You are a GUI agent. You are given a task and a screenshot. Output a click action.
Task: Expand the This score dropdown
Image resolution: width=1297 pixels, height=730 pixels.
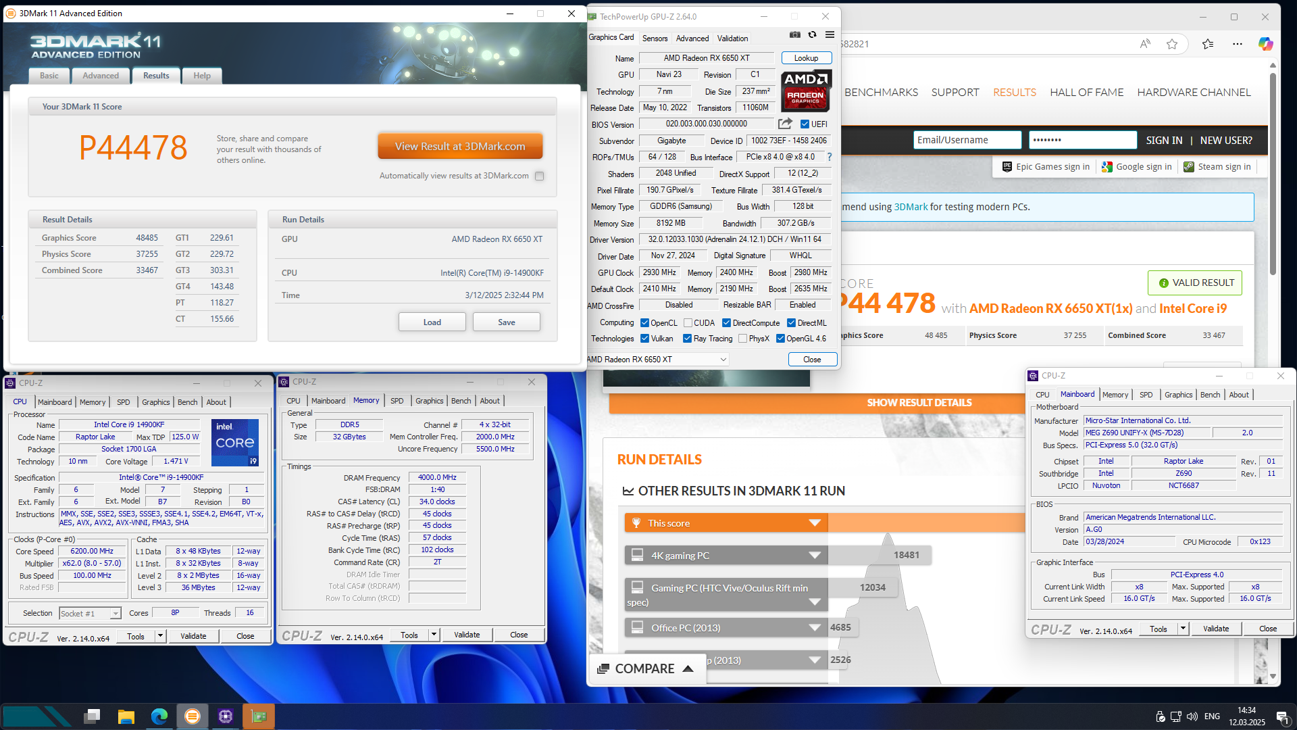[x=815, y=523]
